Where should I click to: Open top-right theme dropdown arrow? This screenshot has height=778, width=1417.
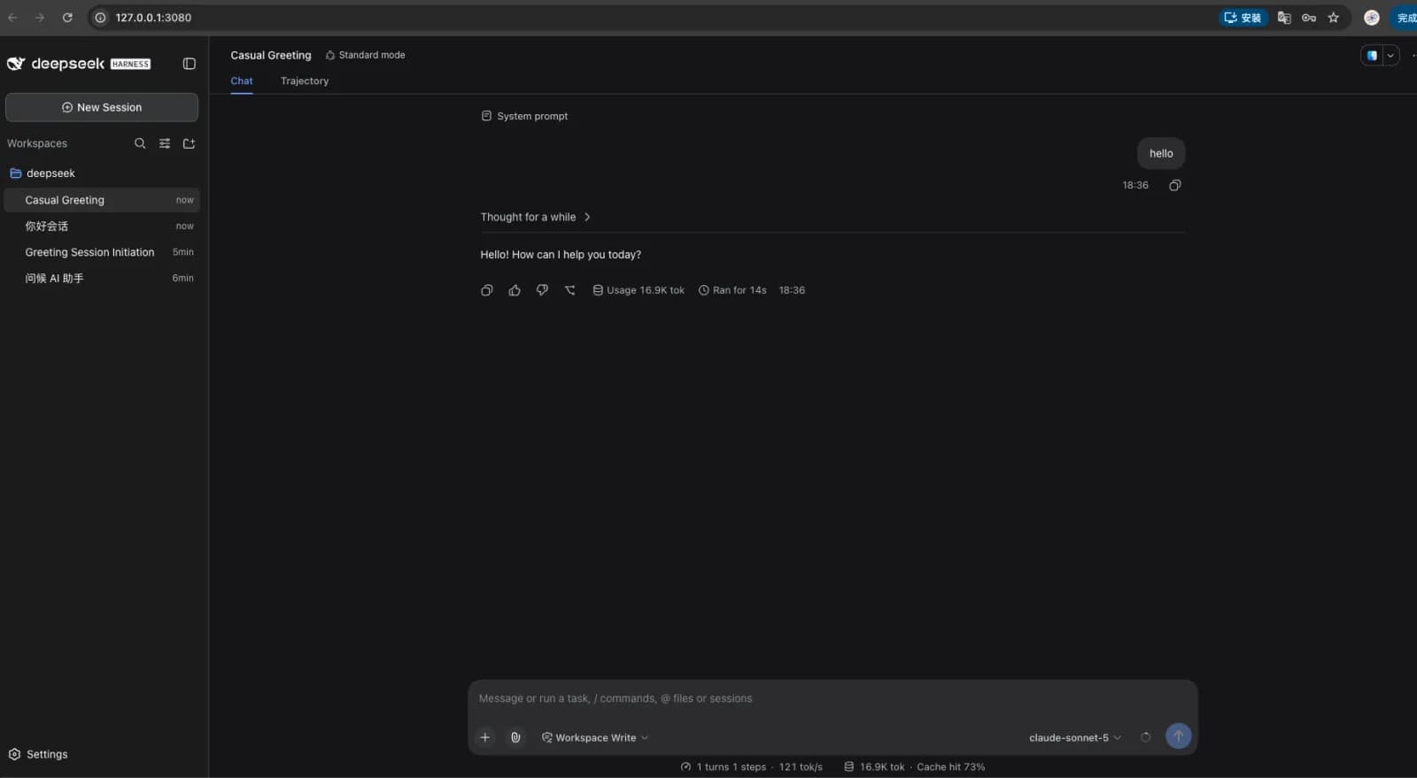pos(1390,56)
